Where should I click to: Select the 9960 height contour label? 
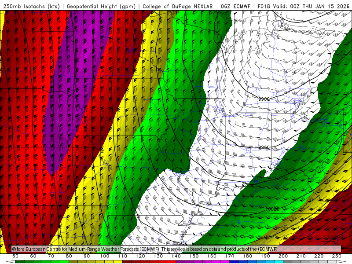point(264,147)
